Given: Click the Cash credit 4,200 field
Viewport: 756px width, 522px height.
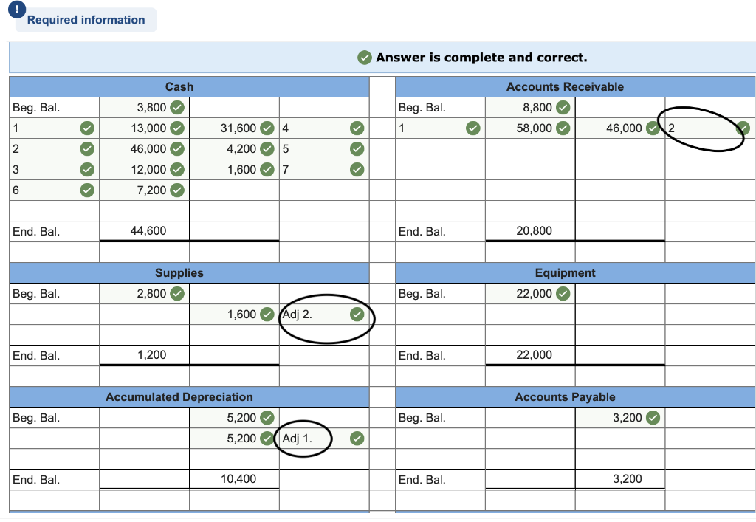Looking at the screenshot, I should pyautogui.click(x=234, y=149).
